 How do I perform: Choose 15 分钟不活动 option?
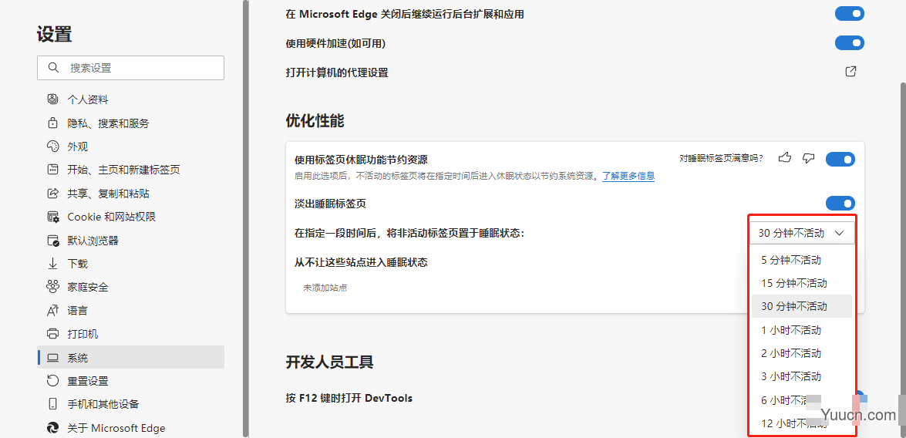(801, 283)
